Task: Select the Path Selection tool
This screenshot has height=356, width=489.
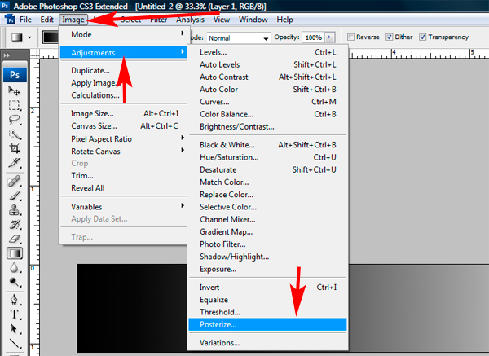Action: [14, 328]
